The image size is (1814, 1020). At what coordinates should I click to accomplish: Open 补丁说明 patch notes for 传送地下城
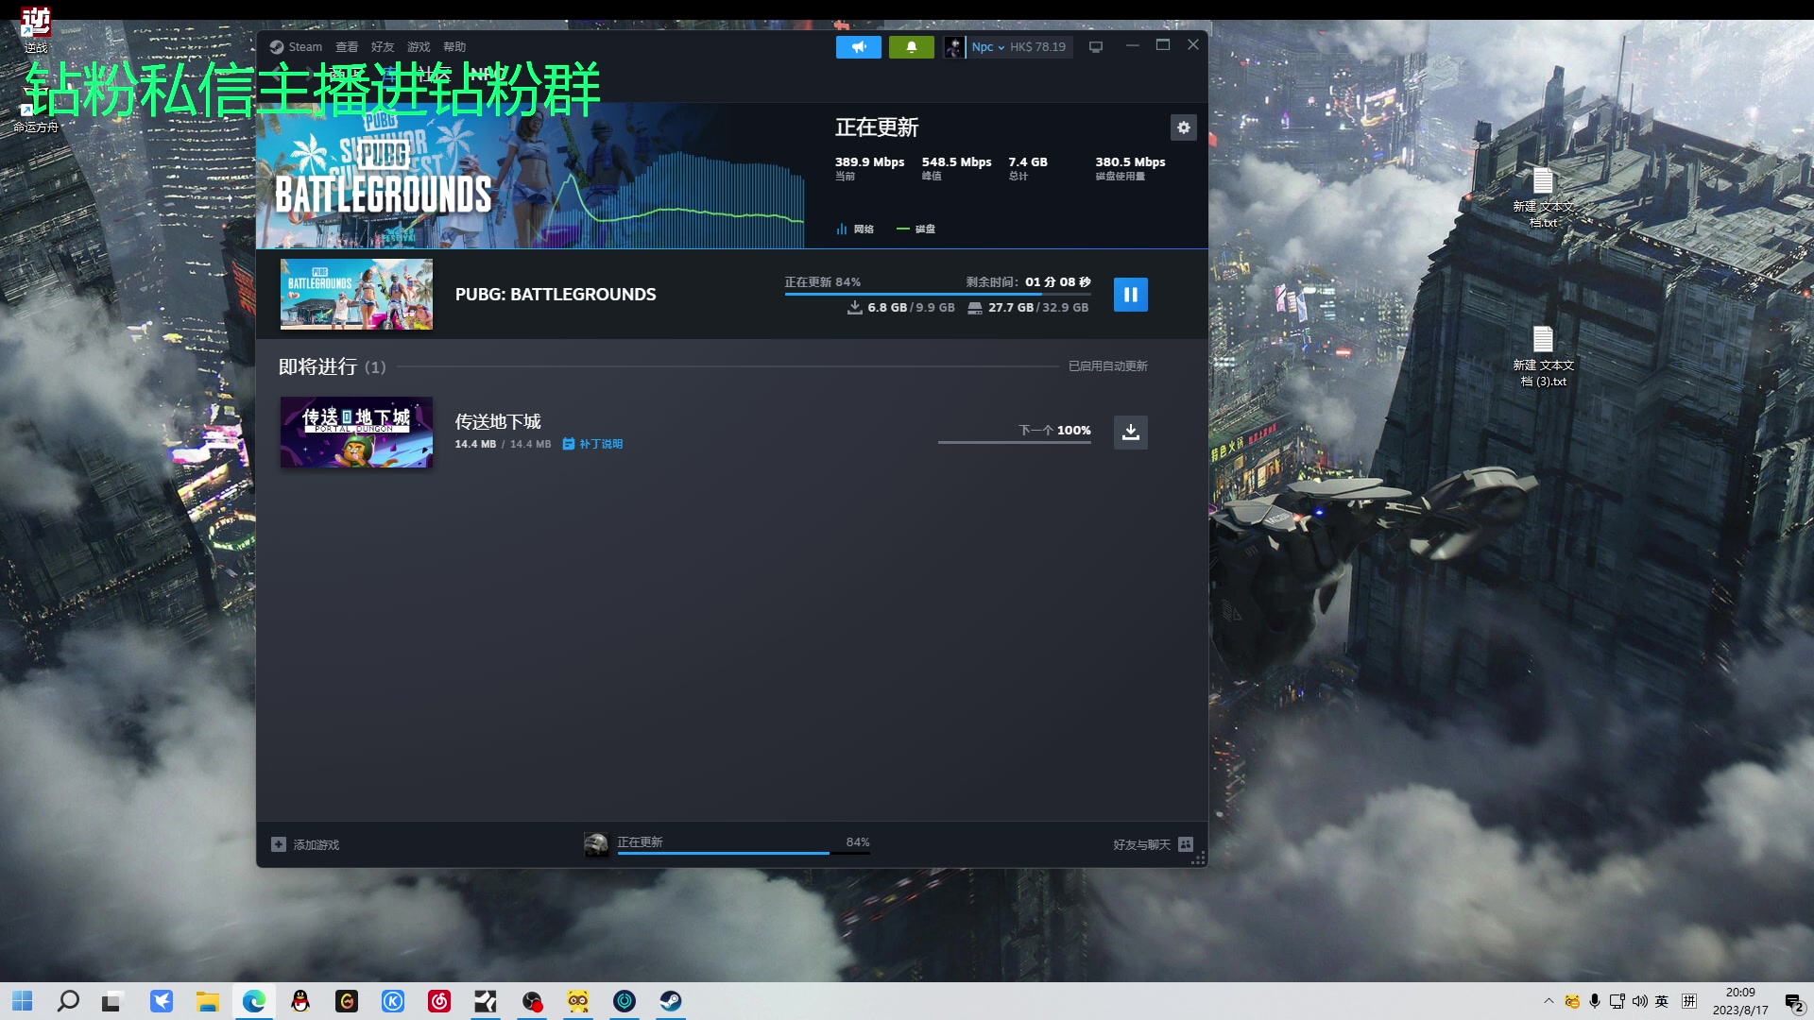tap(592, 444)
